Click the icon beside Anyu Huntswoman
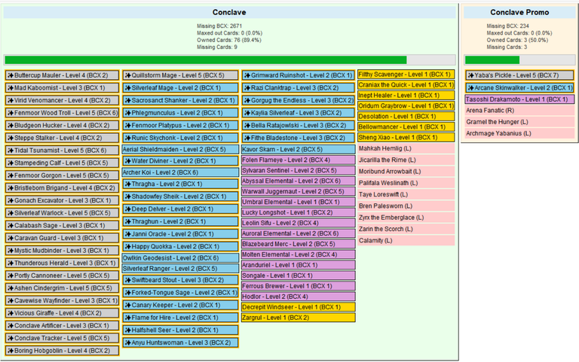The height and width of the screenshot is (362, 579). (127, 343)
